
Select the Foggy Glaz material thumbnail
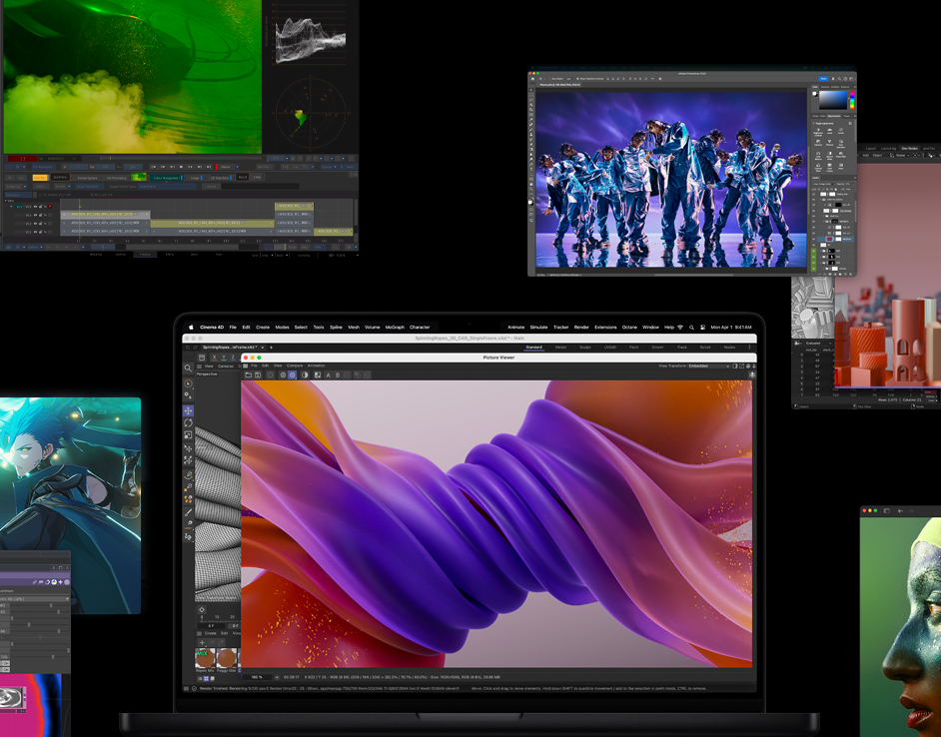pyautogui.click(x=226, y=660)
